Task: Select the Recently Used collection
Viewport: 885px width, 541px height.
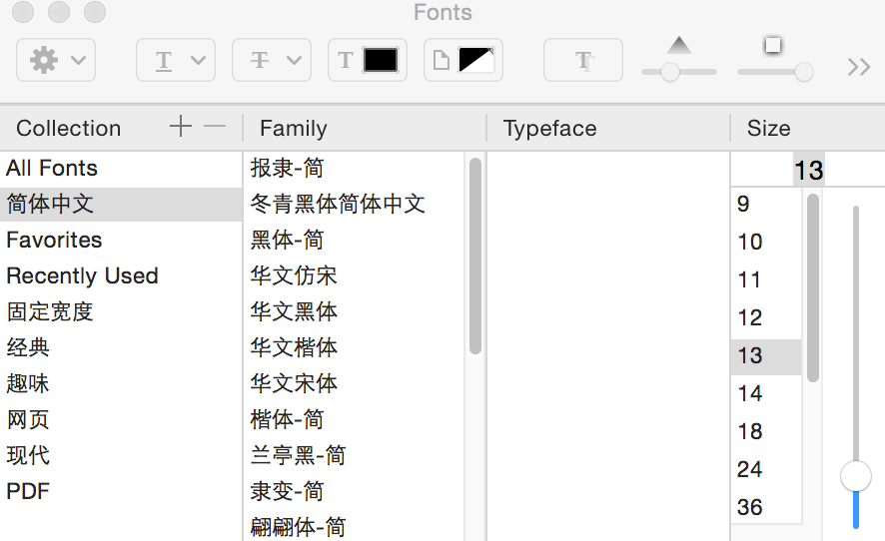Action: pyautogui.click(x=121, y=275)
